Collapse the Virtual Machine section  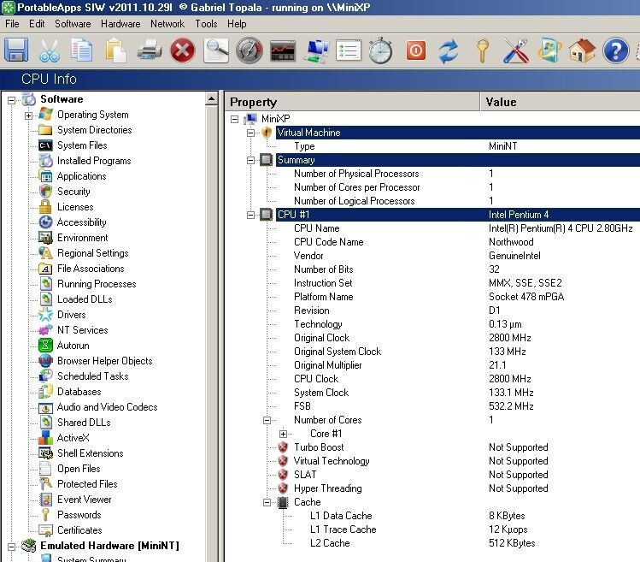click(x=250, y=133)
